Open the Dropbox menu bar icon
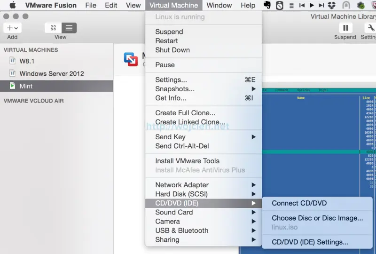The height and width of the screenshot is (254, 376). point(332,5)
